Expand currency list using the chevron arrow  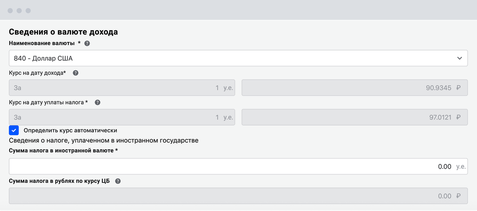pyautogui.click(x=459, y=58)
